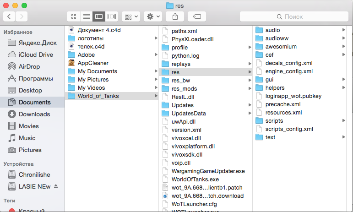Click the Edit Tags toolbar button
Screen dimensions: 353x212
point(197,16)
